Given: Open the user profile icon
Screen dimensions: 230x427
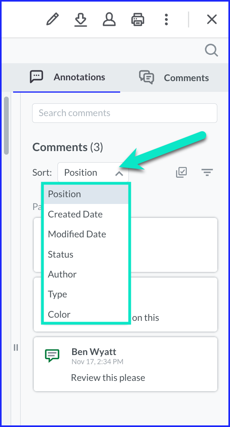Looking at the screenshot, I should (x=109, y=19).
